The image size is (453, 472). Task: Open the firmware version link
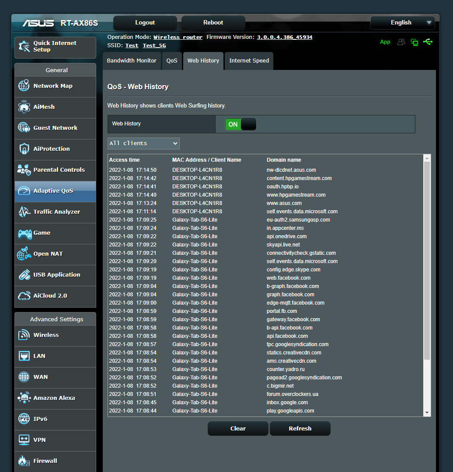click(285, 37)
